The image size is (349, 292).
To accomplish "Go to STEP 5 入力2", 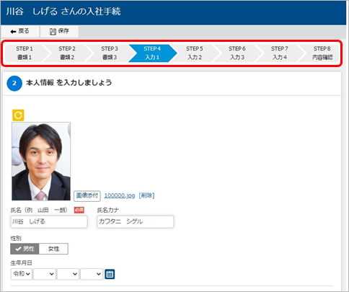I will click(x=195, y=53).
